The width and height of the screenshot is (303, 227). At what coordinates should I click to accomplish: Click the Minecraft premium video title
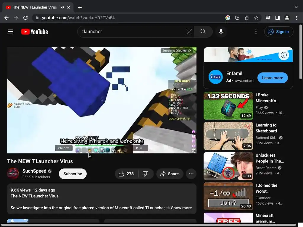pos(265,218)
